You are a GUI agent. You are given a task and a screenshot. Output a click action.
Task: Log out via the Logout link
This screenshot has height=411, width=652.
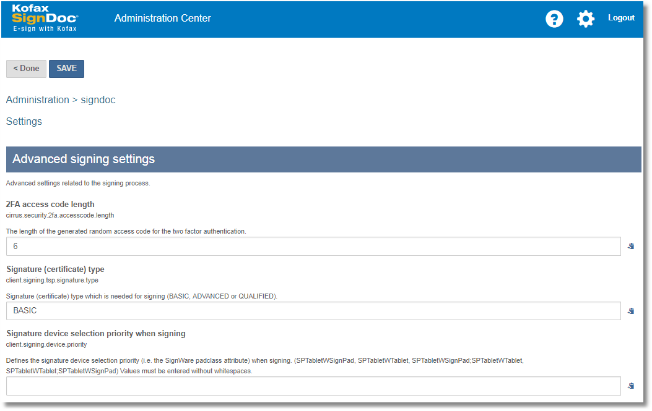coord(621,18)
